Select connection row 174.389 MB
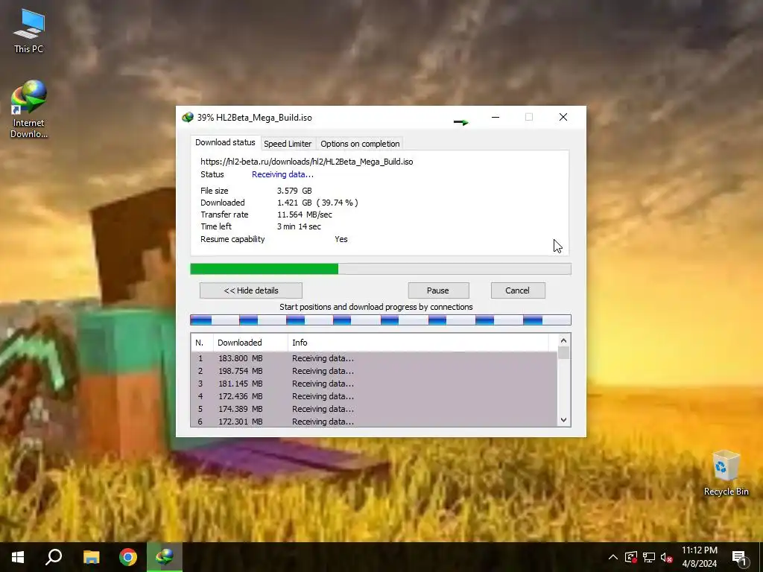763x572 pixels. click(x=374, y=409)
